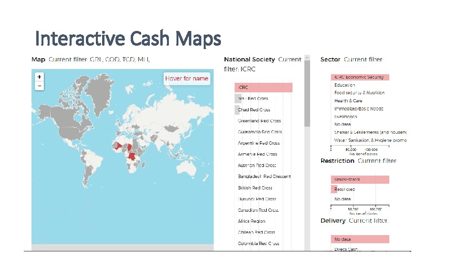Select Burundi Red Cross row

coord(257,199)
